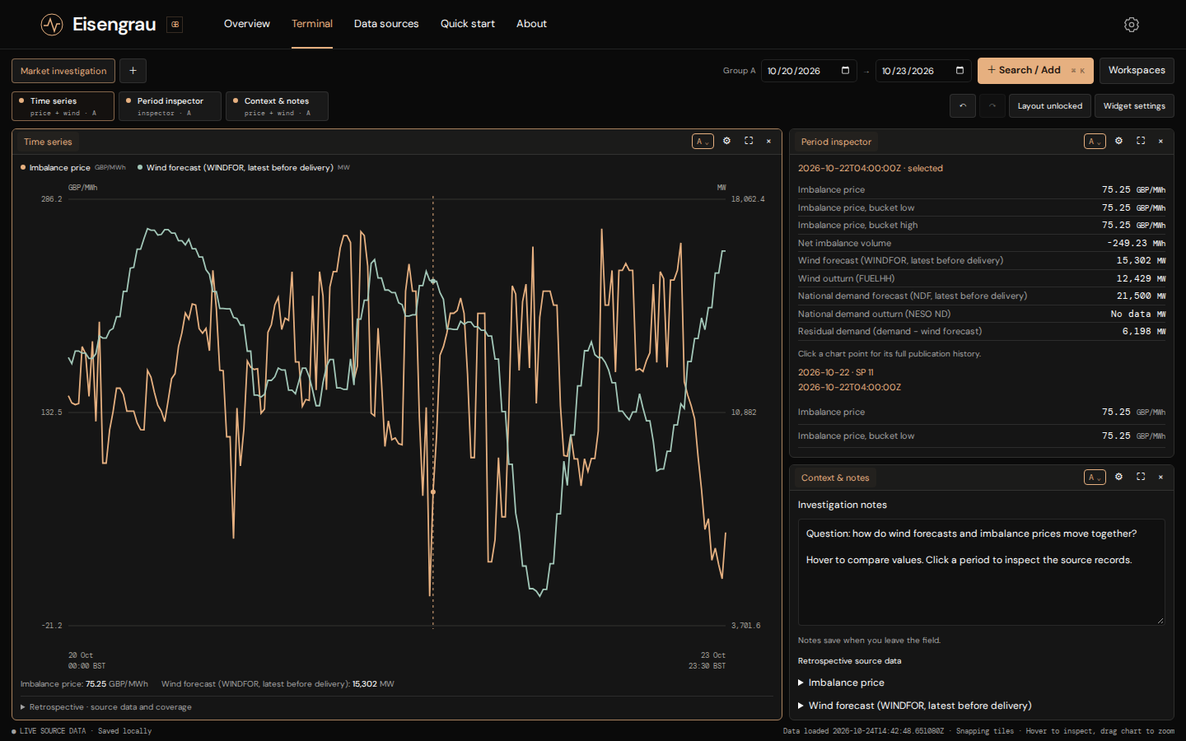Open the Workspaces button

pos(1137,71)
